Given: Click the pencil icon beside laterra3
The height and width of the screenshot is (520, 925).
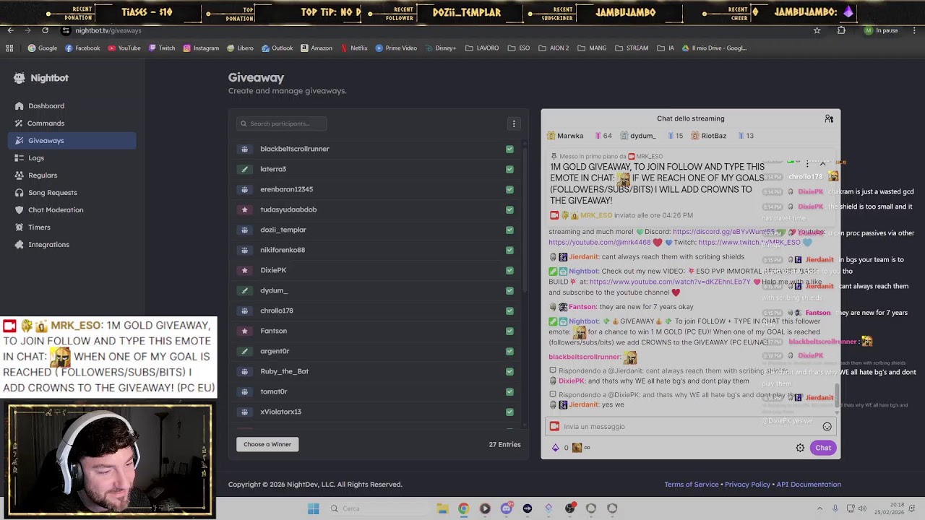Looking at the screenshot, I should click(x=244, y=169).
